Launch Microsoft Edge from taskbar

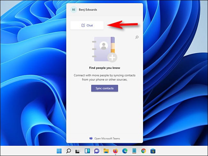tap(125, 151)
